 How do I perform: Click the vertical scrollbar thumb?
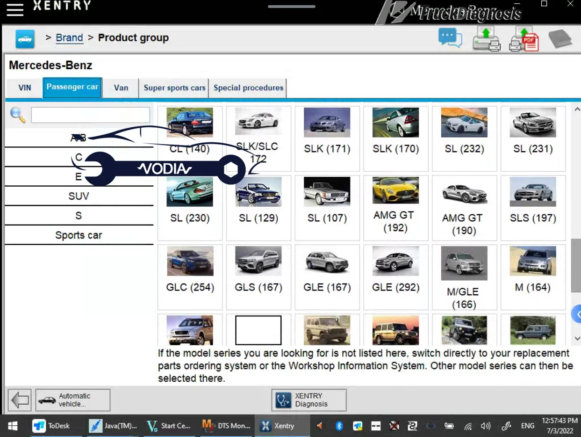[576, 266]
